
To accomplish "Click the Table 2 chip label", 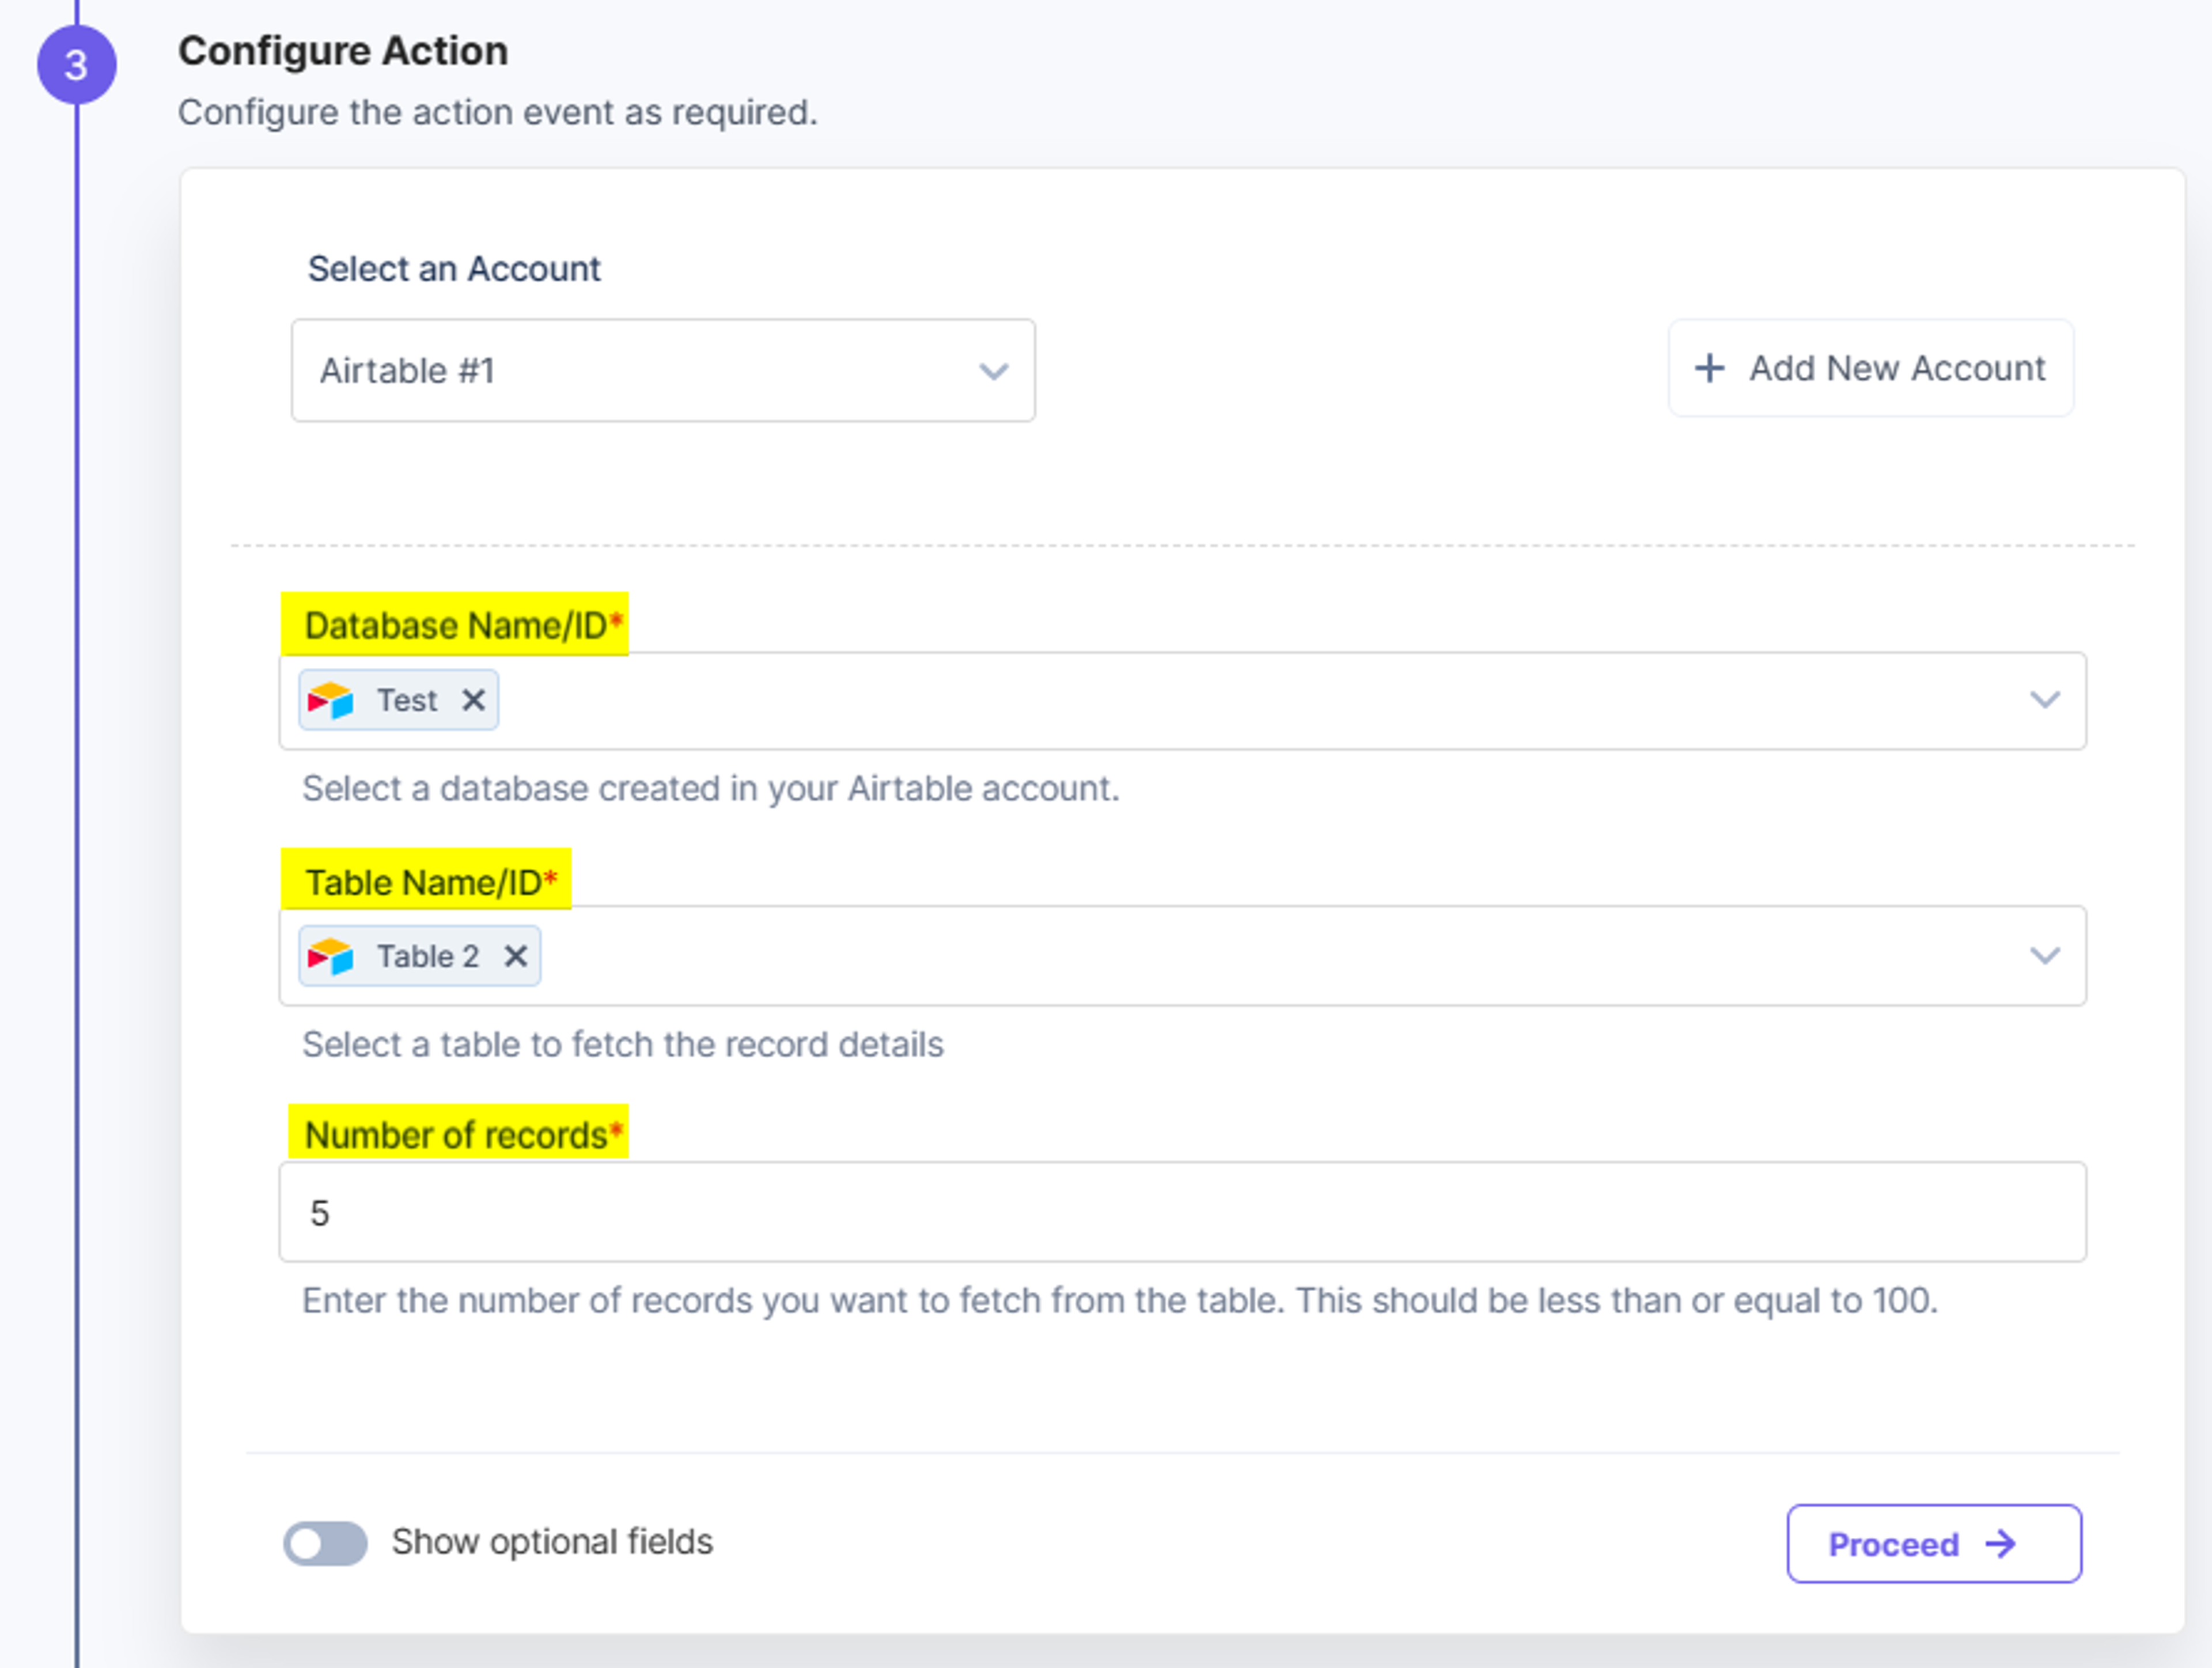I will [428, 956].
